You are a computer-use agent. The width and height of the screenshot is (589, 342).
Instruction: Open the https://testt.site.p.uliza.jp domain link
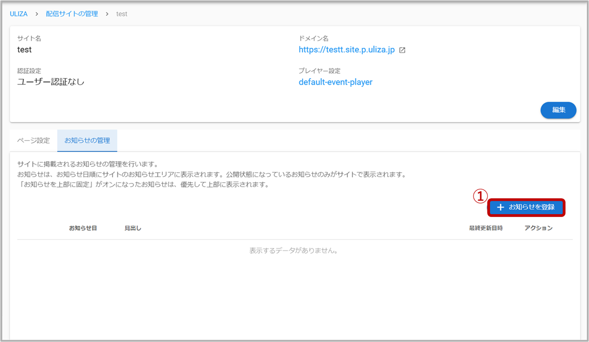(347, 50)
